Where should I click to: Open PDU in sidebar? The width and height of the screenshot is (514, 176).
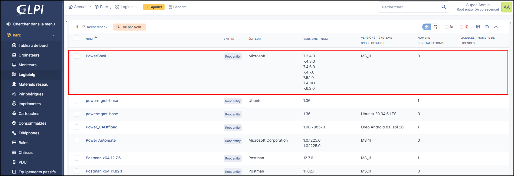(x=22, y=162)
